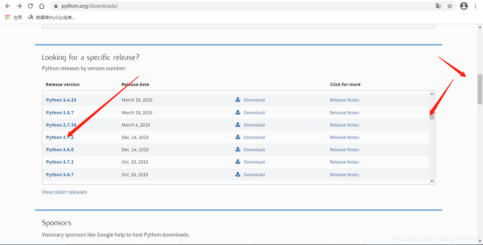Open the translate page icon
This screenshot has width=483, height=245.
(x=438, y=6)
